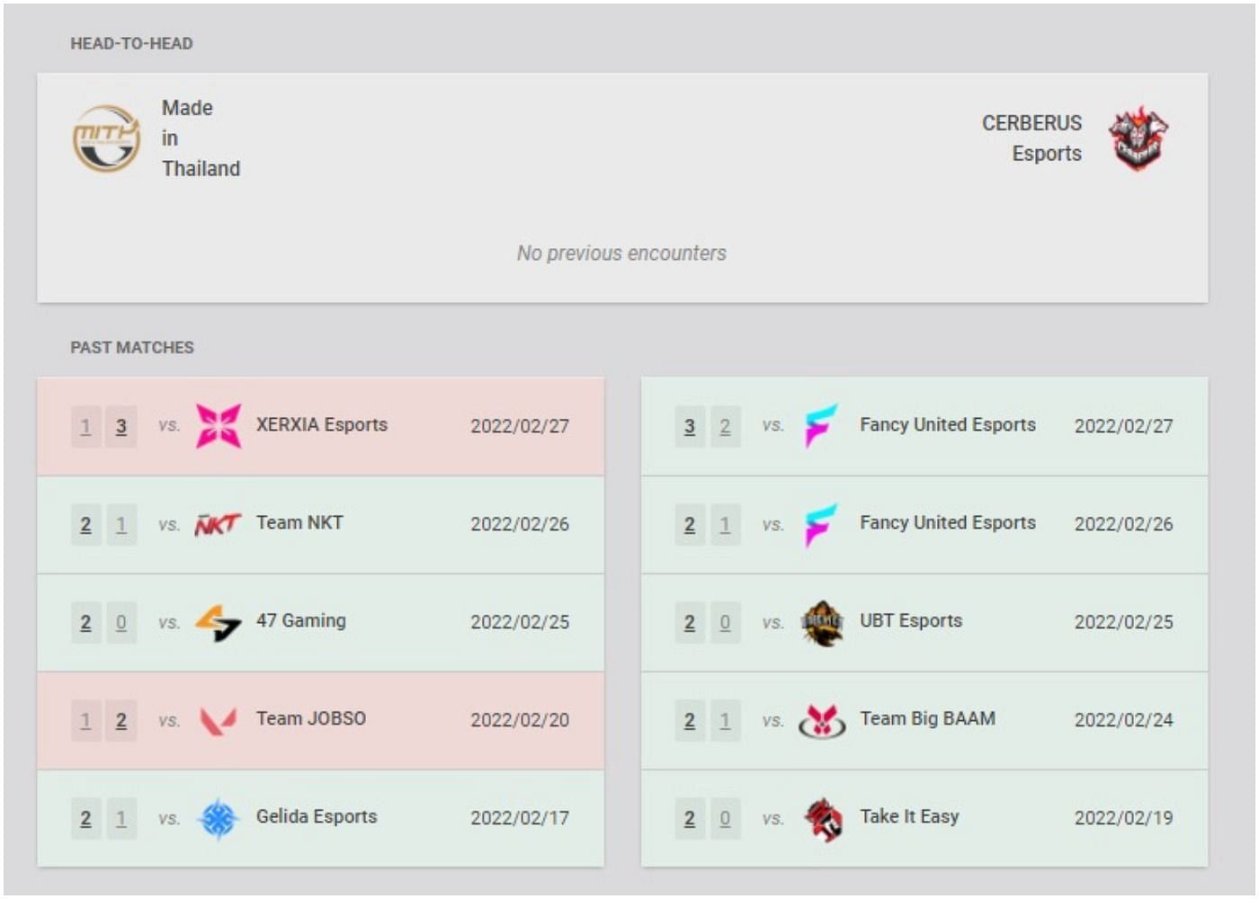The height and width of the screenshot is (899, 1259).
Task: Click score 3 in Fancy United 2022/02/27 row
Action: point(690,426)
